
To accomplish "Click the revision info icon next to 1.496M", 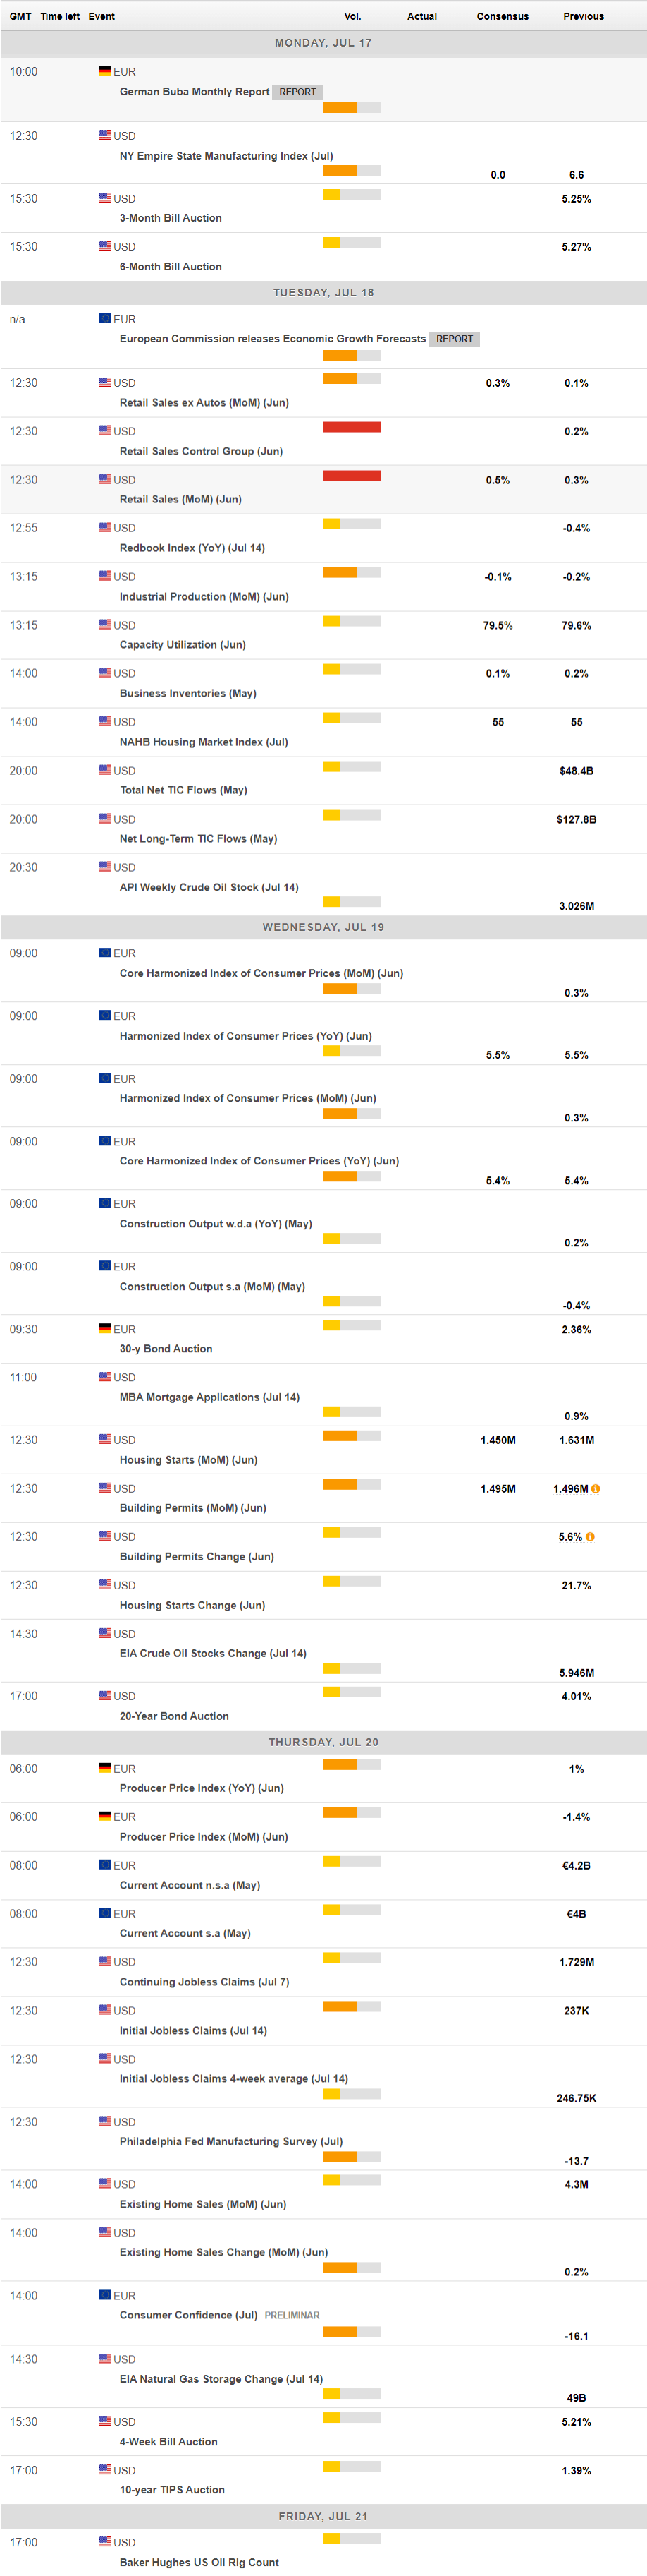I will 596,1489.
